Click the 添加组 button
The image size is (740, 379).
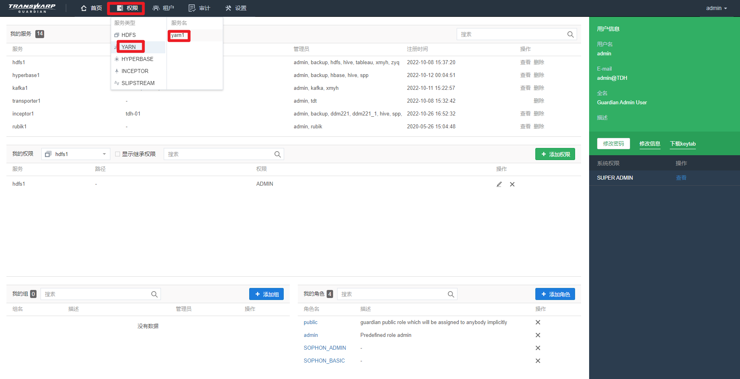tap(266, 294)
